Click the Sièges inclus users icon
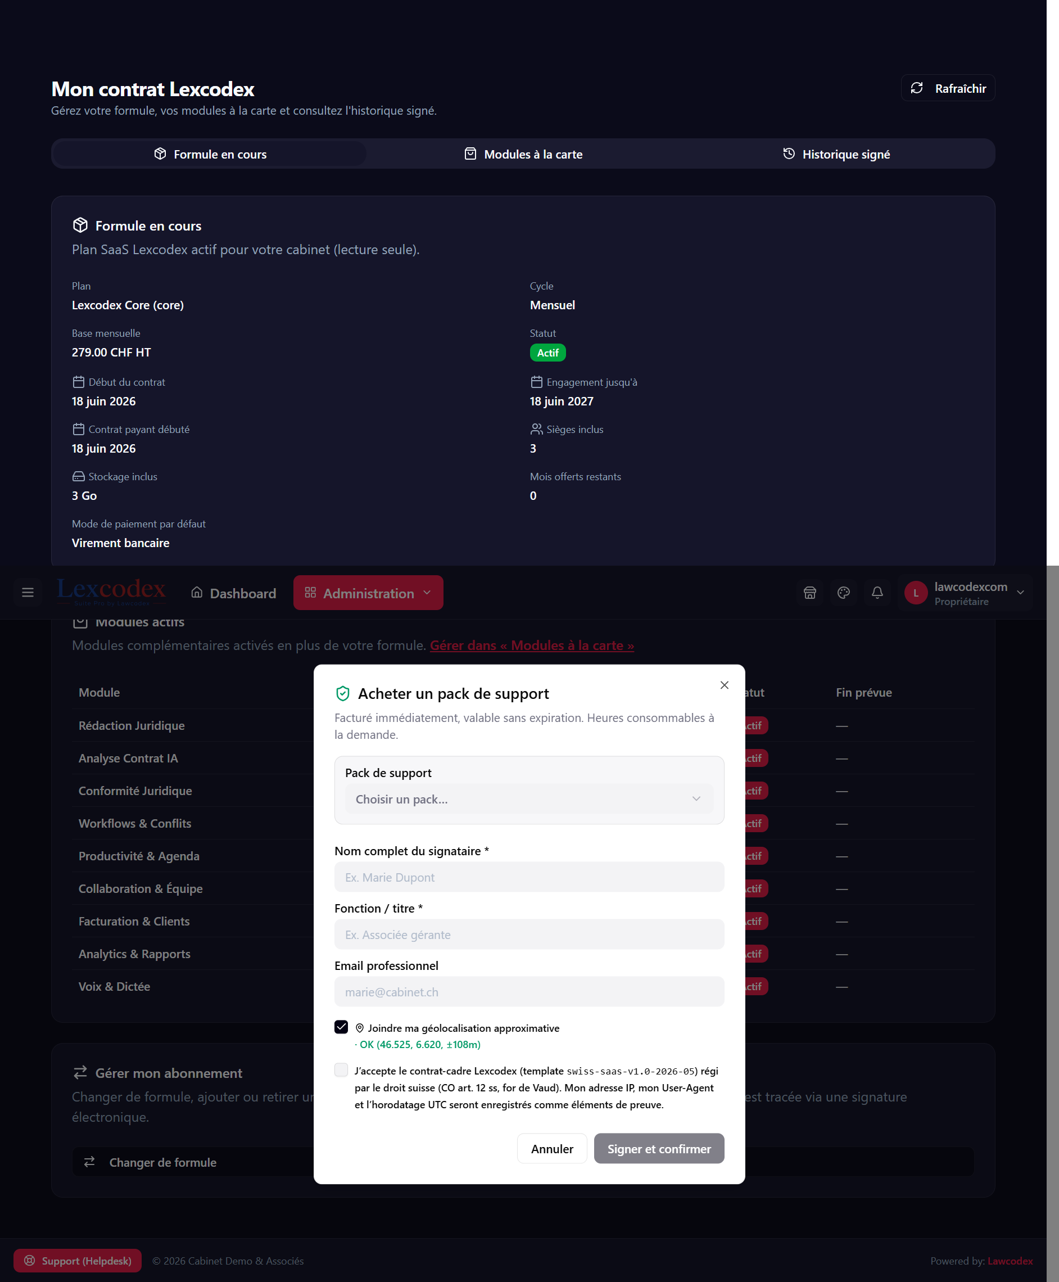The height and width of the screenshot is (1282, 1059). (536, 430)
